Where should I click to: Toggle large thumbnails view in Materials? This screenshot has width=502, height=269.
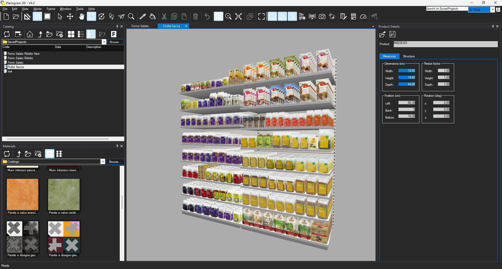(x=49, y=154)
